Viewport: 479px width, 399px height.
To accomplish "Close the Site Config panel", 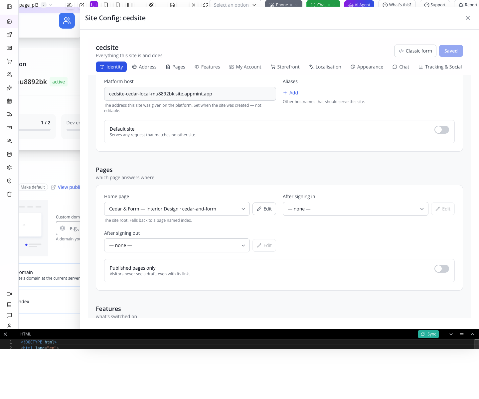I will pos(468,18).
